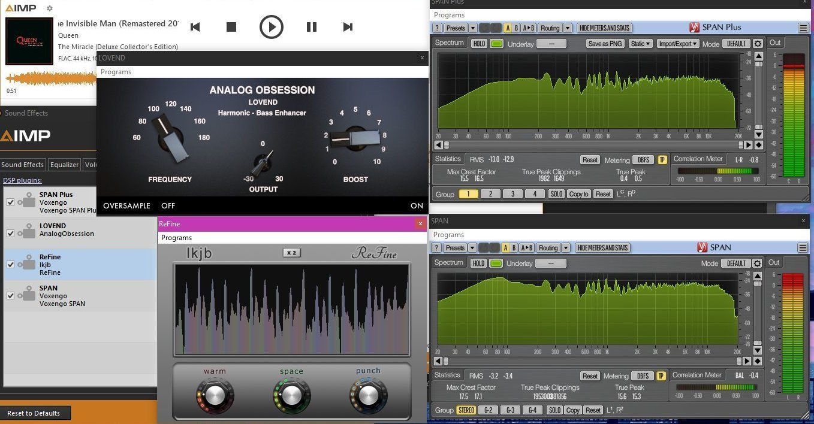Open SPAN Plus Underlay selector
This screenshot has width=814, height=424.
tap(551, 44)
